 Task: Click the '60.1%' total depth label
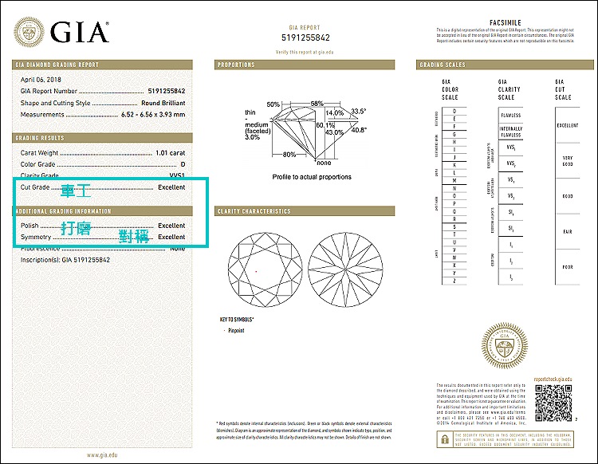point(325,125)
